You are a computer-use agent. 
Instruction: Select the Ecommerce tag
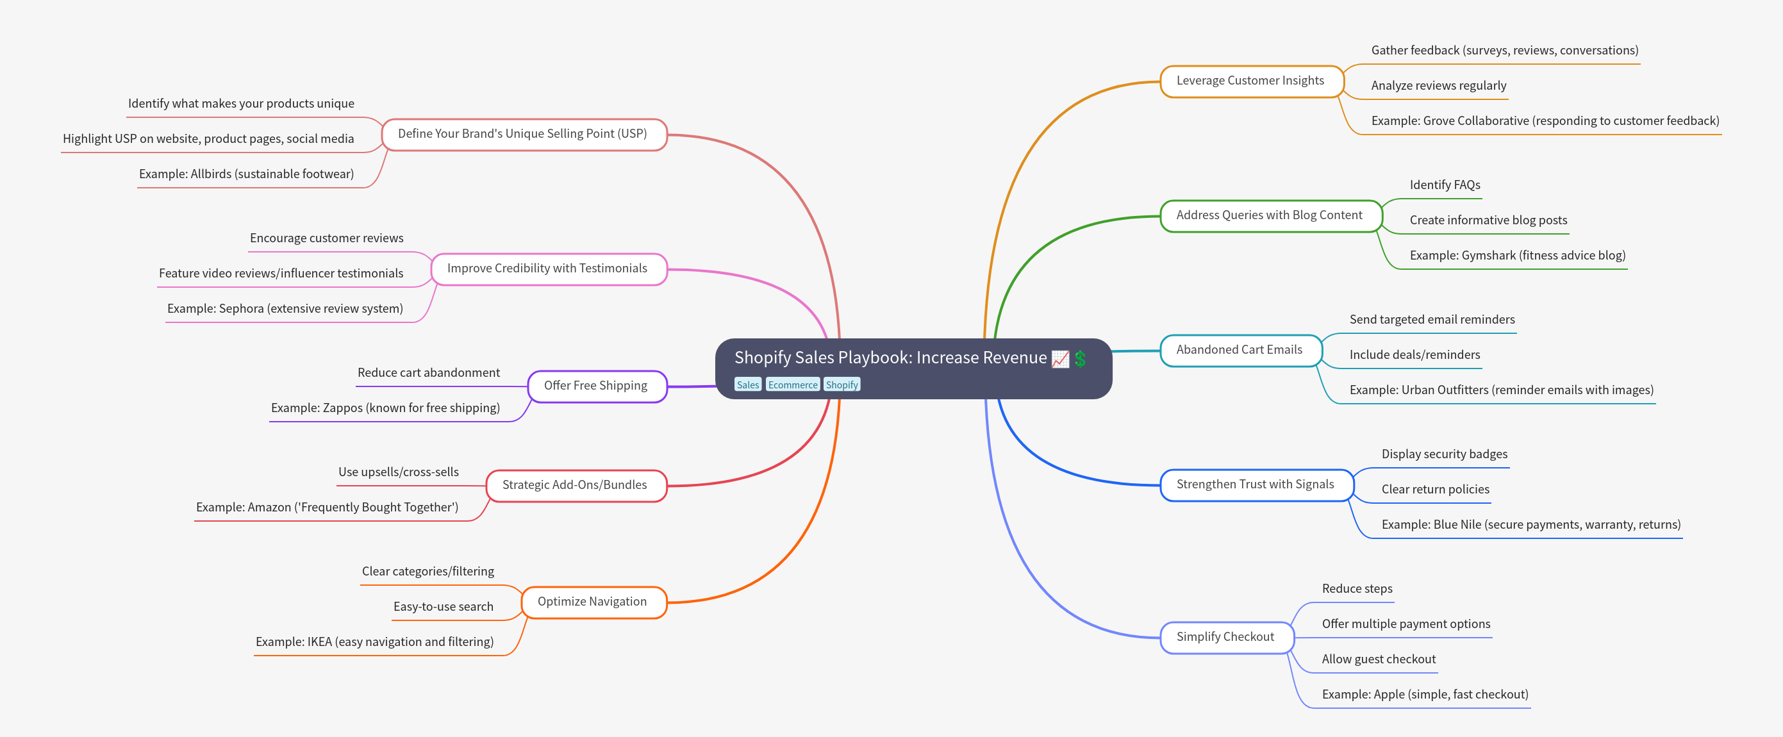793,385
